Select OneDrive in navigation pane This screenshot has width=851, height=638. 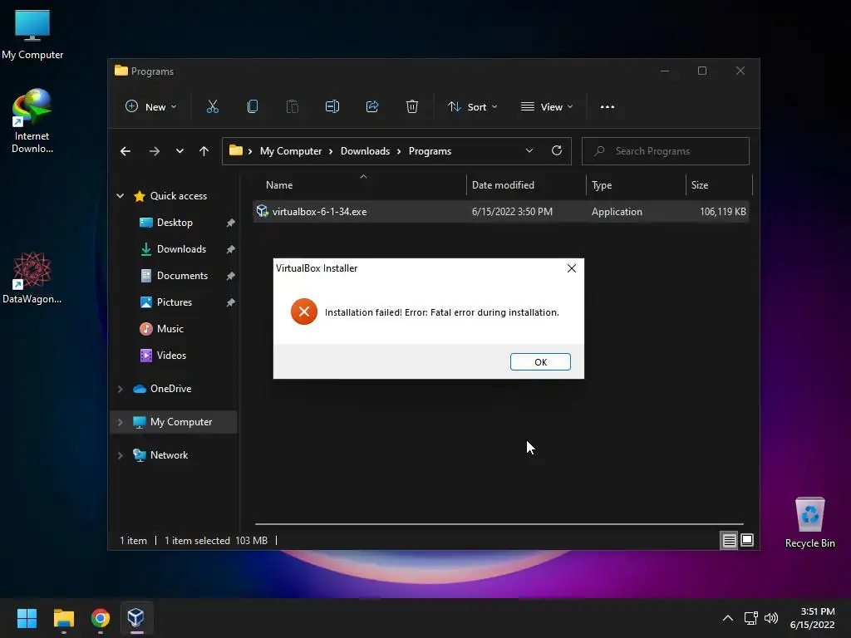[170, 389]
